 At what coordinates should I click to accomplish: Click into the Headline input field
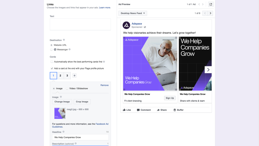point(80,137)
